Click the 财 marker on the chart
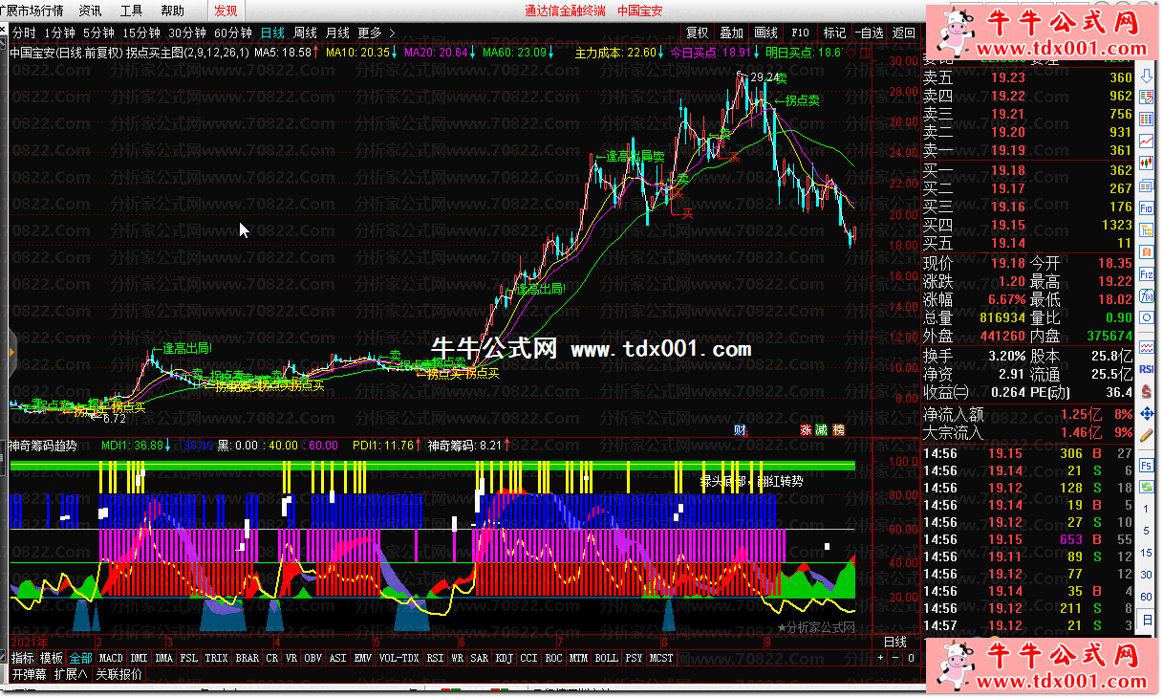1163x698 pixels. click(741, 430)
